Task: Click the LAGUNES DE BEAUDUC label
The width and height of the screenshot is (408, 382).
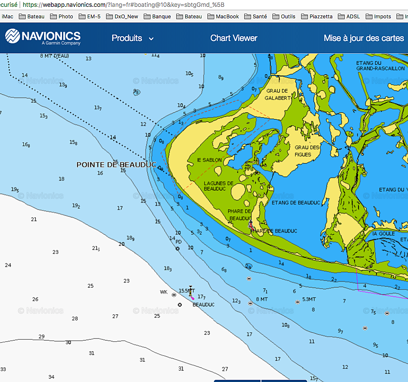Action: click(218, 186)
